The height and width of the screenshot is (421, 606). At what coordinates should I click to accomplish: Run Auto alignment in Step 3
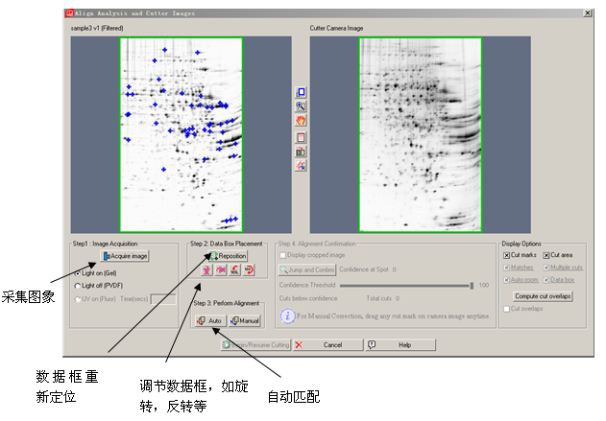pos(209,320)
